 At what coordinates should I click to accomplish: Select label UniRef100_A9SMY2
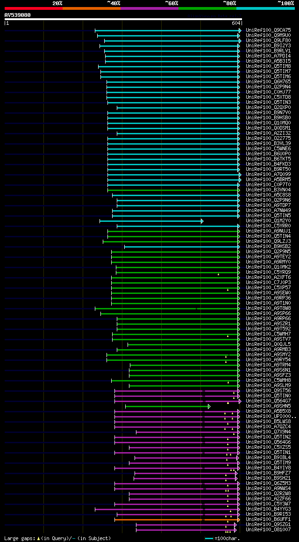coord(268,355)
